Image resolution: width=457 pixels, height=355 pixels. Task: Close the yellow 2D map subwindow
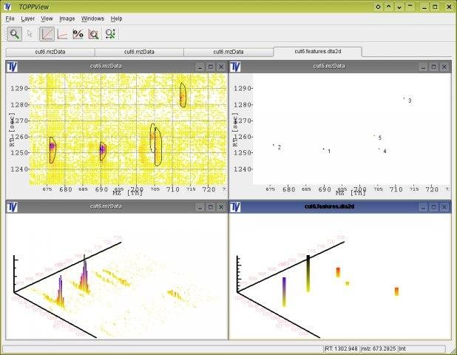221,67
